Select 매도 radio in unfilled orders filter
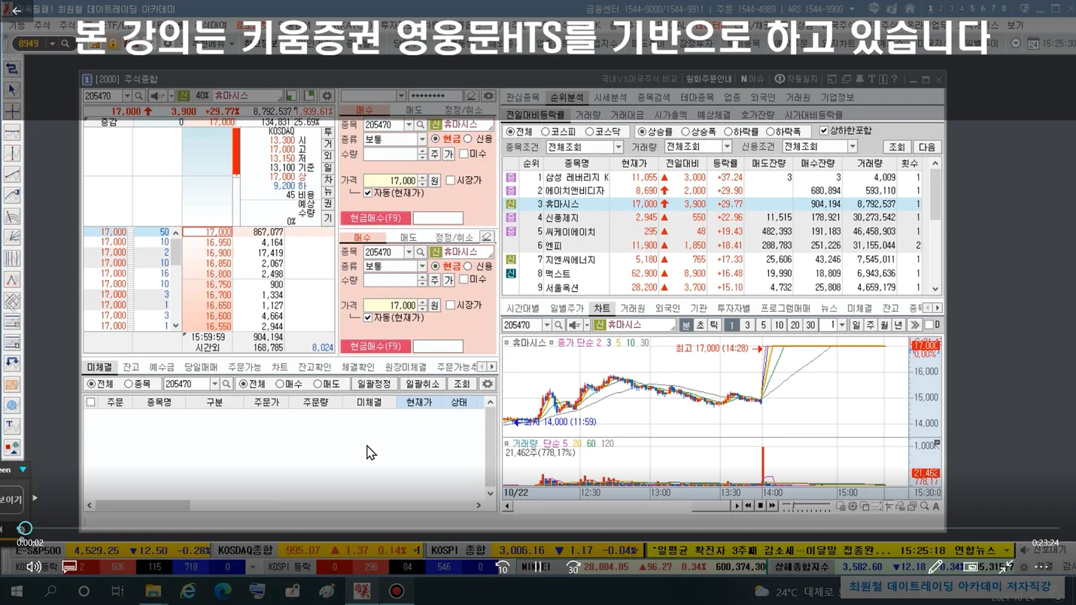Screen dimensions: 1076x605 pos(318,384)
